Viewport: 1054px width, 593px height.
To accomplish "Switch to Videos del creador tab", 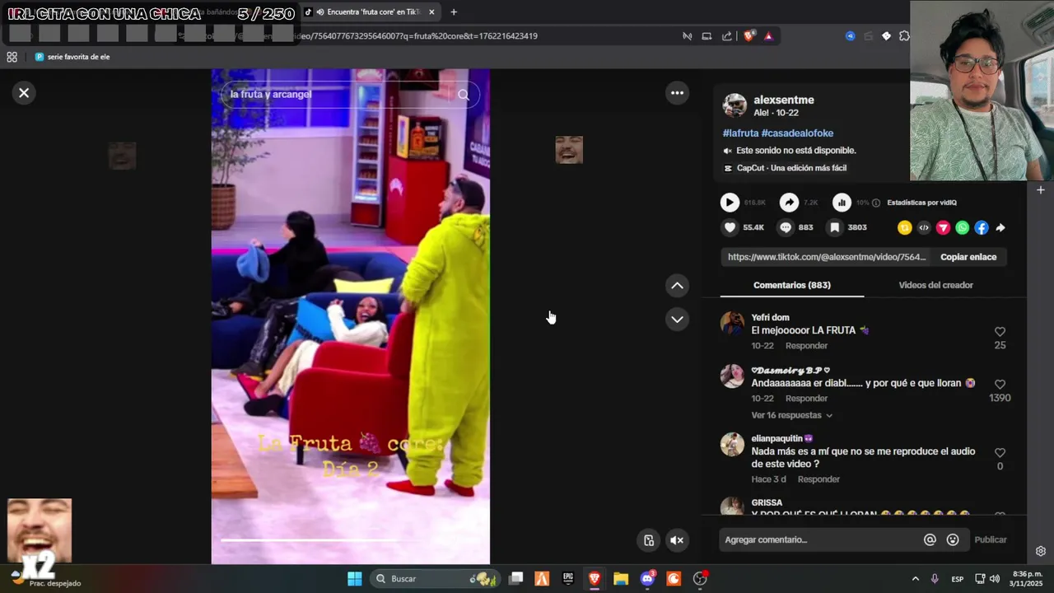I will (935, 285).
